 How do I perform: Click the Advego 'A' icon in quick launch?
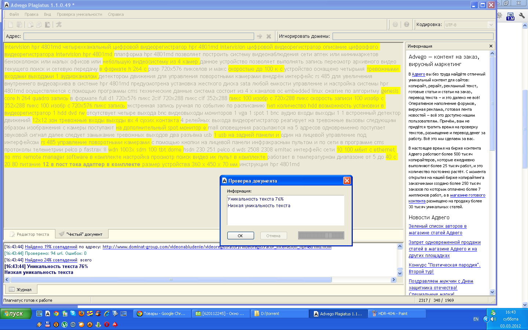point(48,313)
